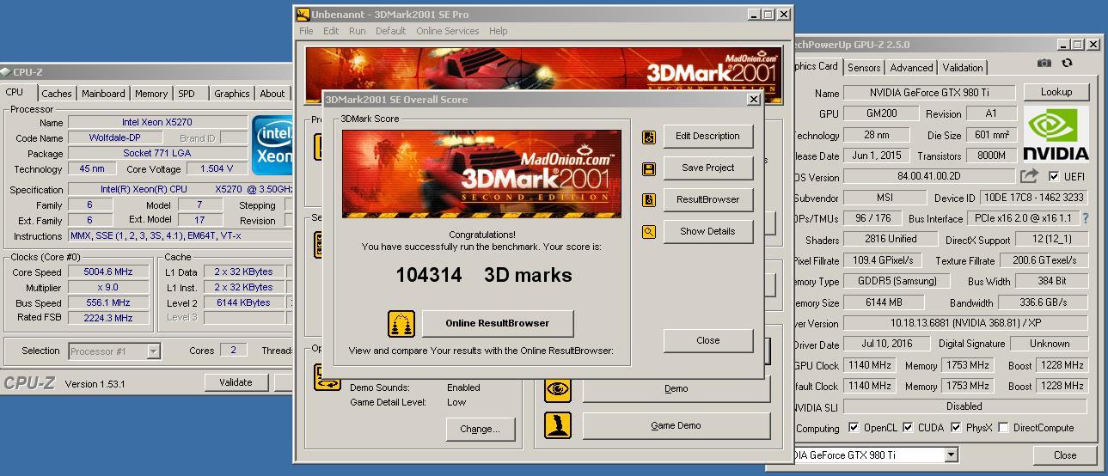
Task: Toggle the OpenCL checkbox
Action: pos(854,428)
